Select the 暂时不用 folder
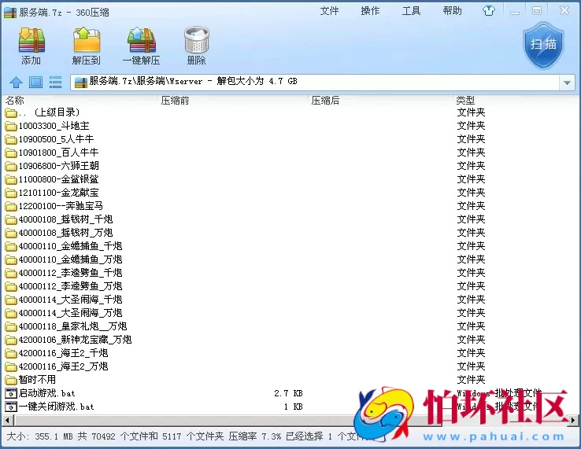Screen dimensions: 581x449 (x=31, y=380)
